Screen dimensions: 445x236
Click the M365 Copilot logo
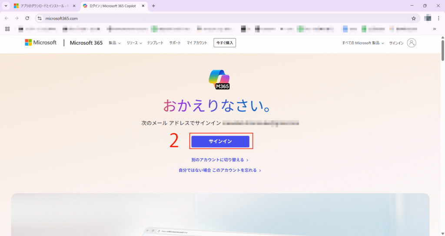pyautogui.click(x=219, y=80)
